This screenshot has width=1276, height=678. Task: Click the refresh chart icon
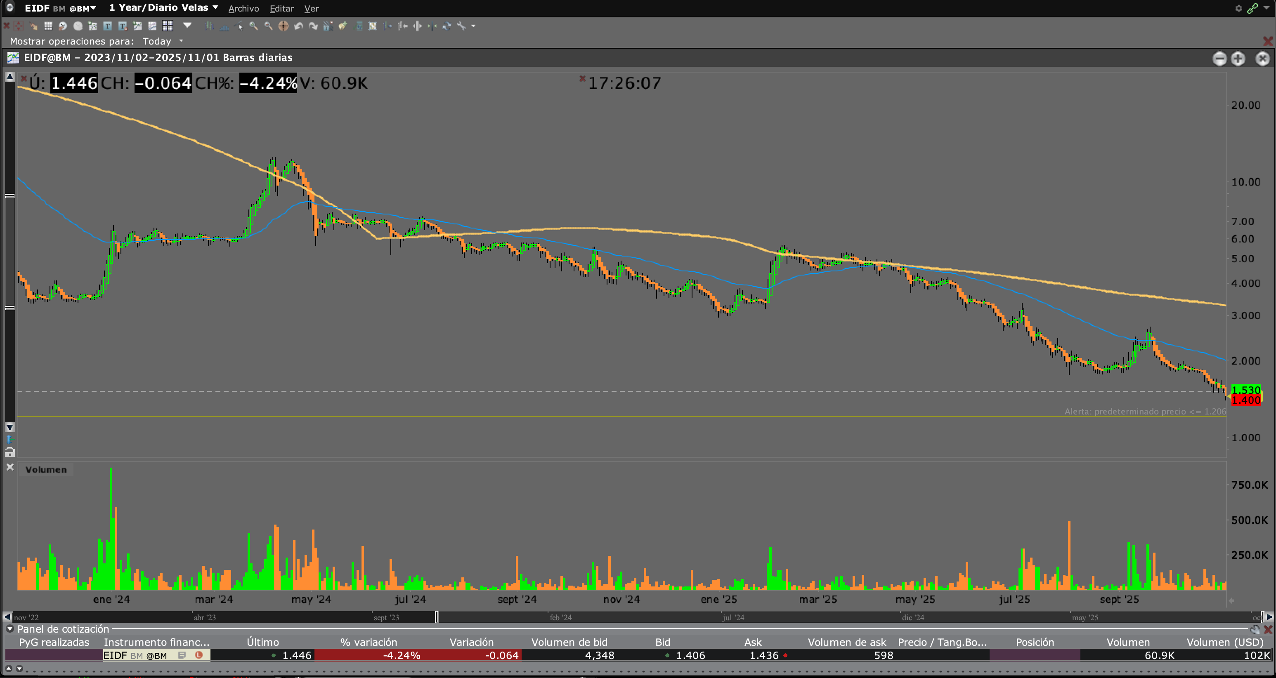tap(446, 26)
